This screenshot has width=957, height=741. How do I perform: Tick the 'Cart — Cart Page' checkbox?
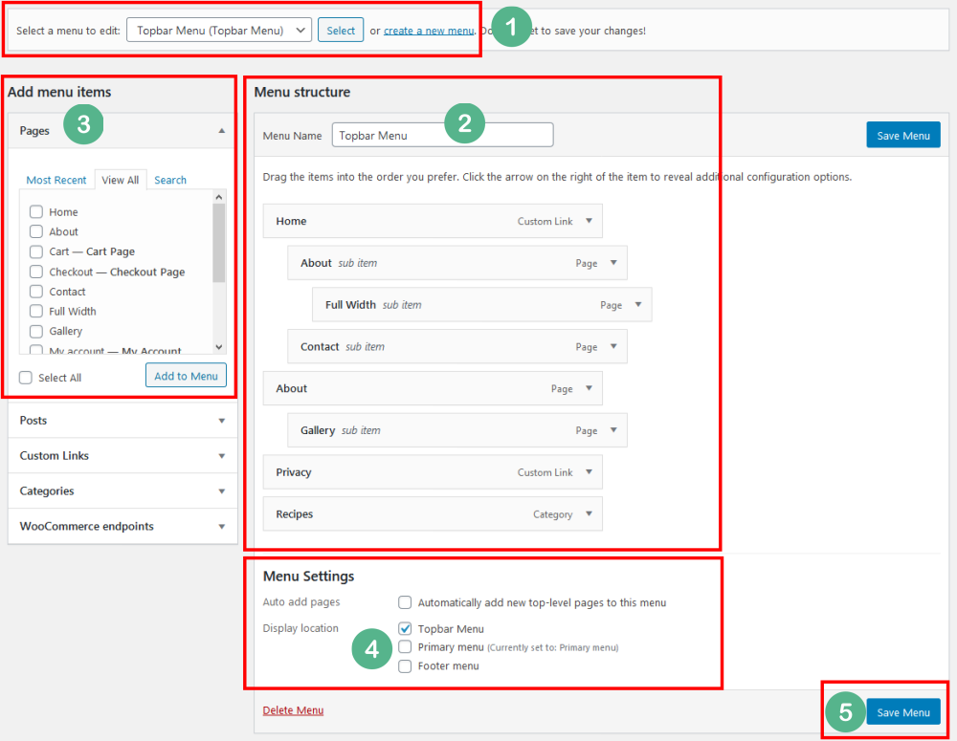[36, 251]
